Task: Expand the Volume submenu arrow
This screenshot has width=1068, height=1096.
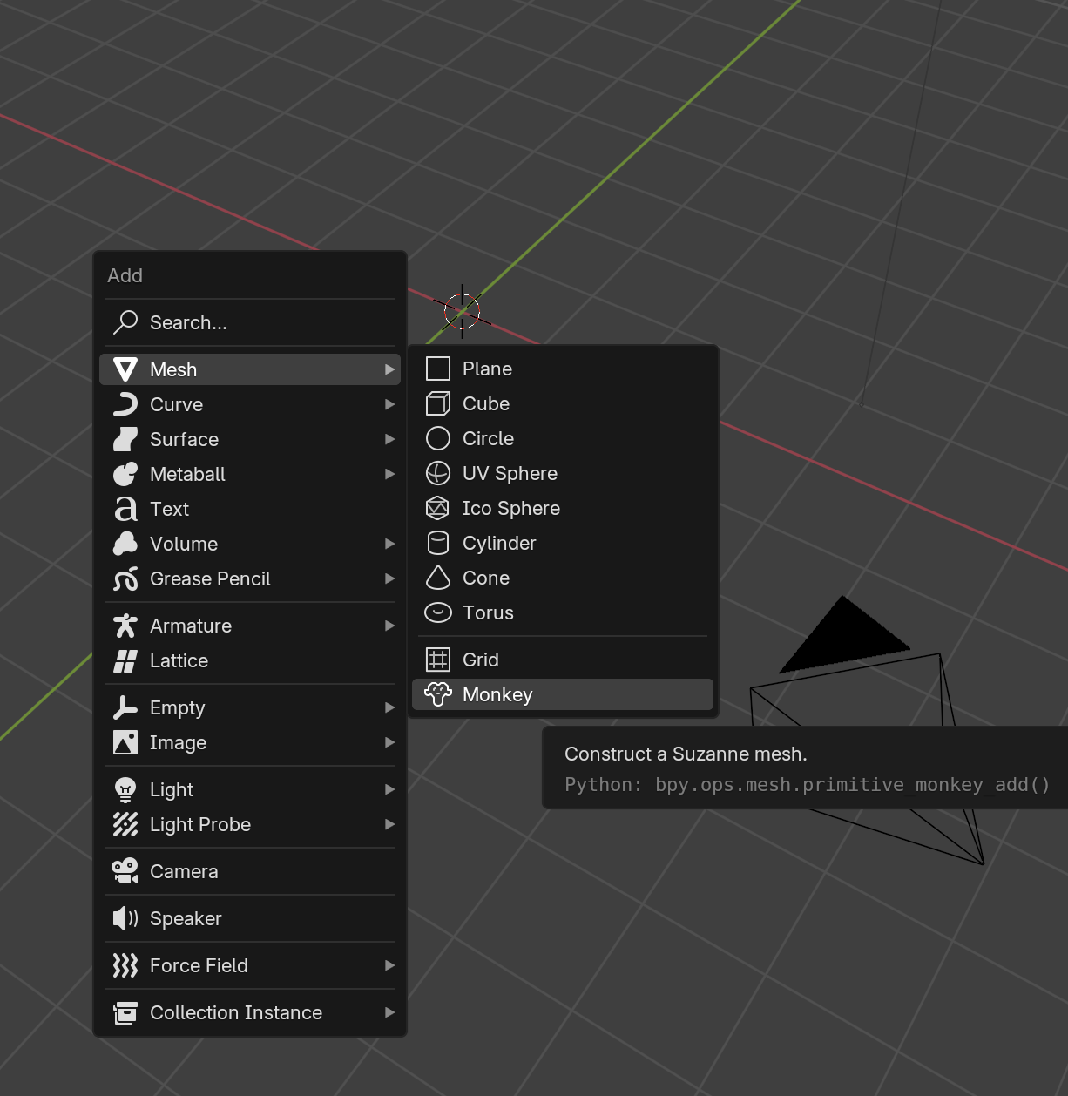Action: (389, 544)
